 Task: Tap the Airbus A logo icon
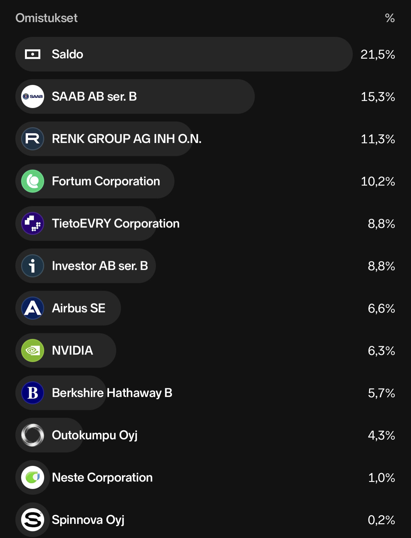[x=33, y=308]
